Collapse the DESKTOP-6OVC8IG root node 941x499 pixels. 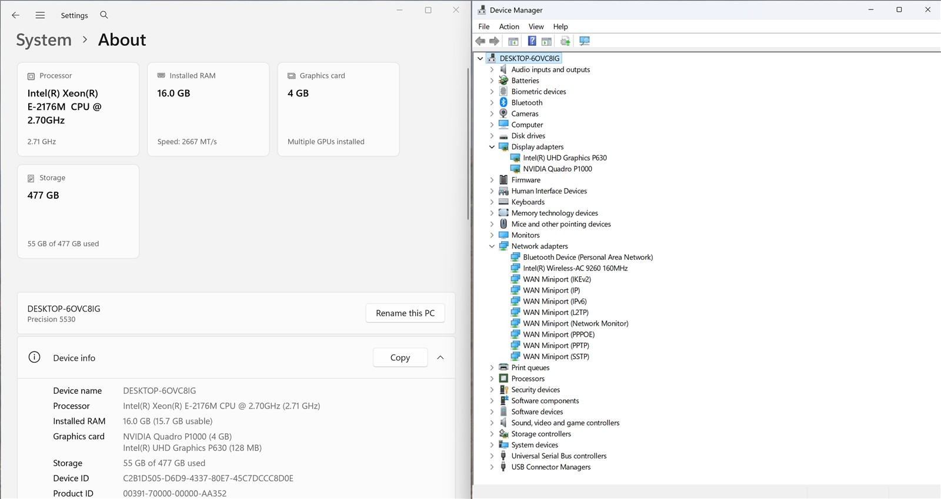coord(480,58)
